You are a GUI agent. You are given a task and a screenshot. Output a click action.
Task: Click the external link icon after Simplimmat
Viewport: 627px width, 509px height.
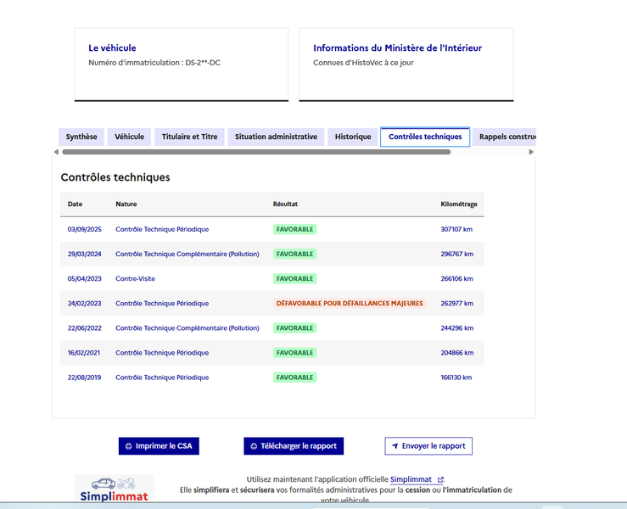(440, 479)
